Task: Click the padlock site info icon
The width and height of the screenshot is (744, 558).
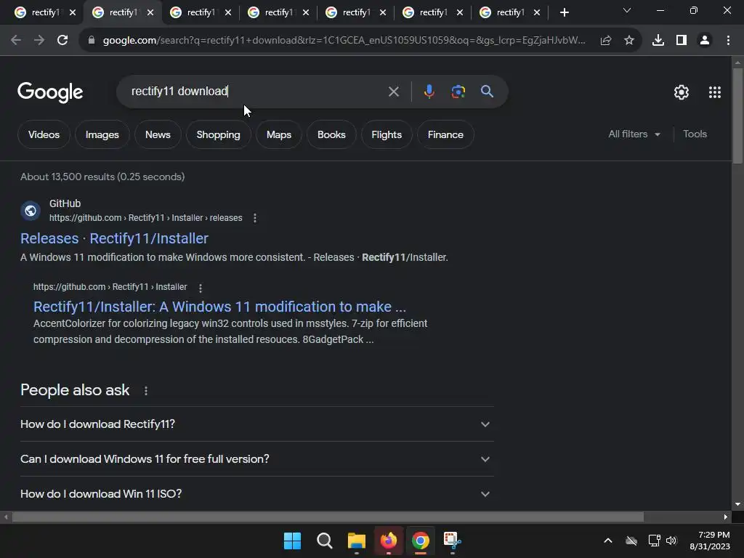Action: 91,41
